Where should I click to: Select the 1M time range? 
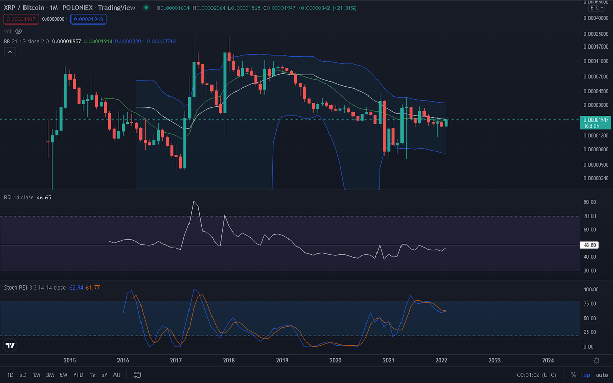pos(36,375)
